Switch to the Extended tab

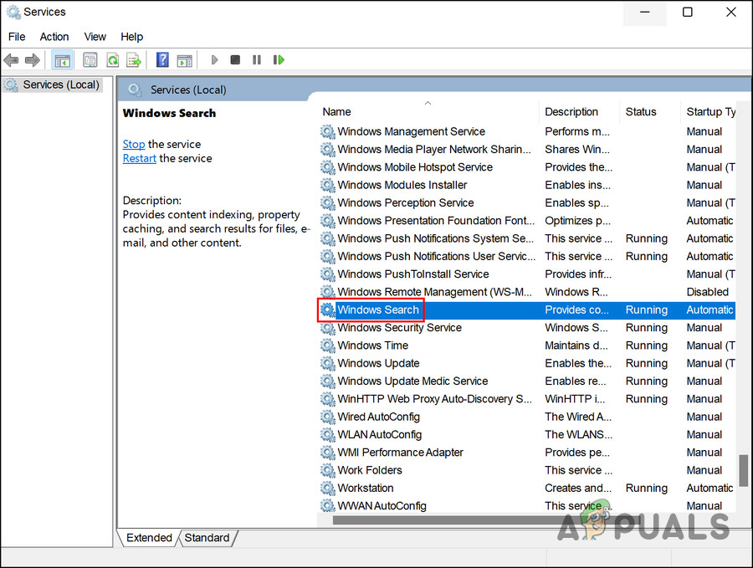(149, 538)
